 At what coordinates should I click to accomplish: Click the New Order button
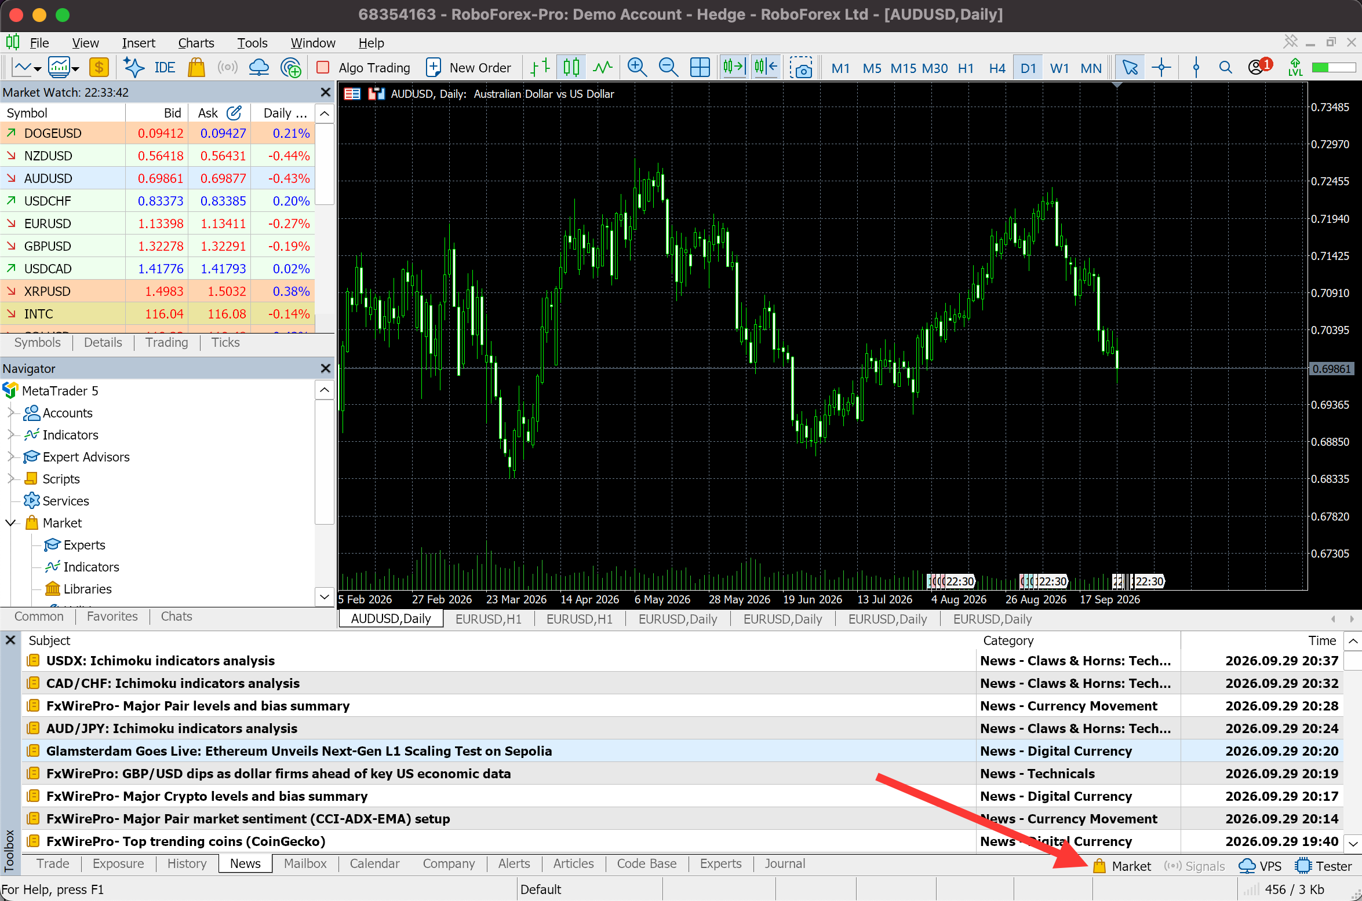pyautogui.click(x=468, y=68)
